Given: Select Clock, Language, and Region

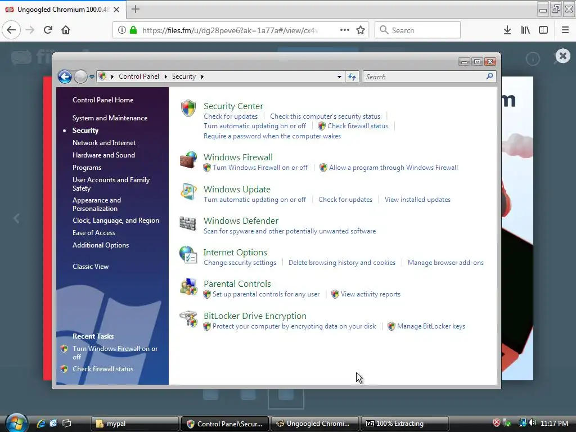Looking at the screenshot, I should point(116,220).
